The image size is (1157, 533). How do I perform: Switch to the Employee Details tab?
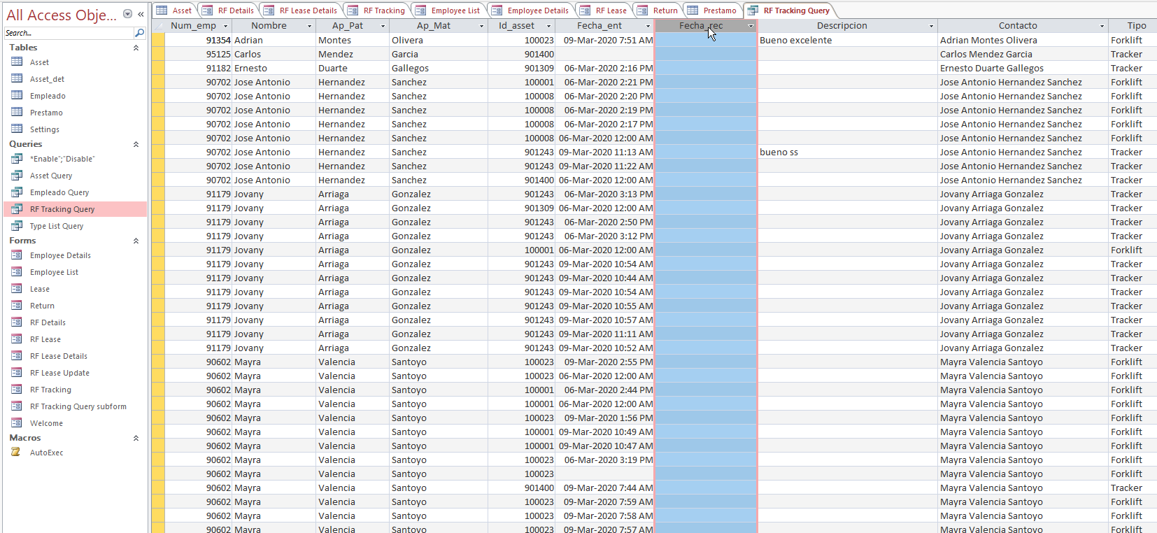[531, 10]
